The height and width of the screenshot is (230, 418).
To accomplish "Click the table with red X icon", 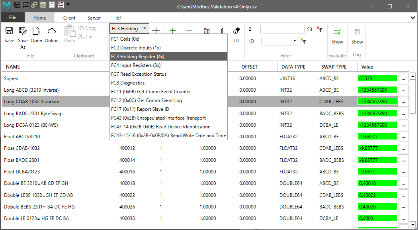I will (x=206, y=30).
